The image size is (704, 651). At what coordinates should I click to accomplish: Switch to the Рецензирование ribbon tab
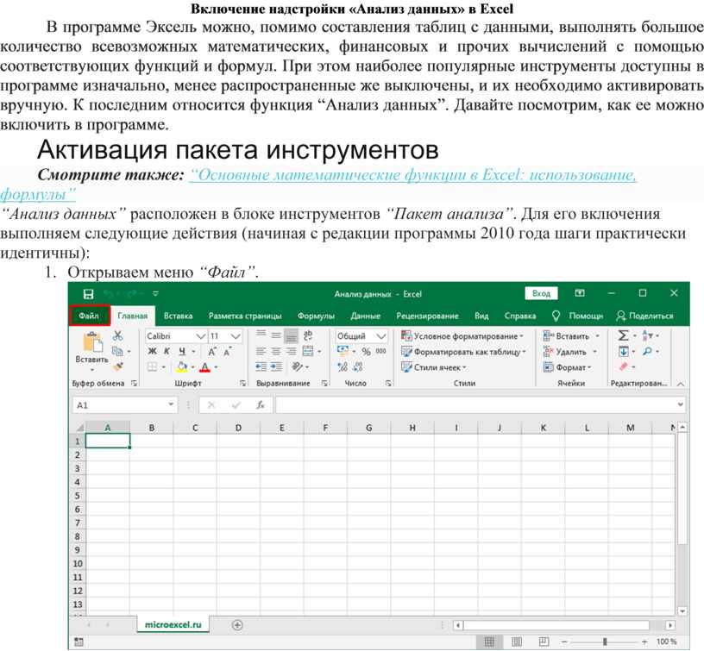427,316
